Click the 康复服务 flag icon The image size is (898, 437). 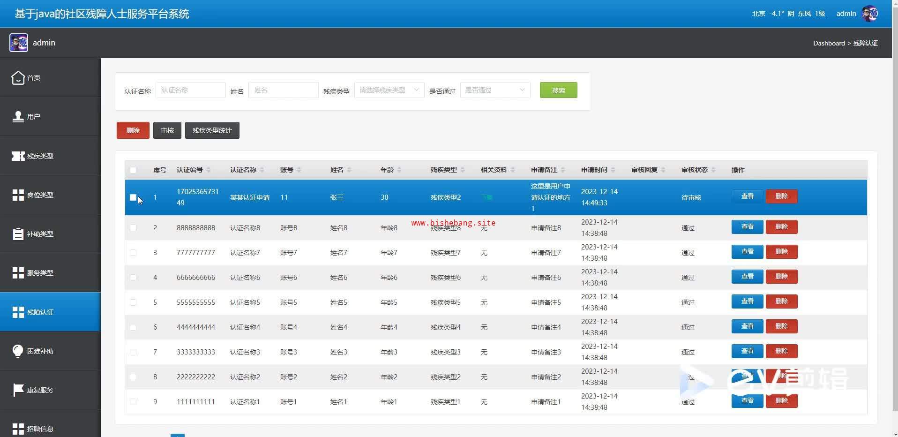18,390
